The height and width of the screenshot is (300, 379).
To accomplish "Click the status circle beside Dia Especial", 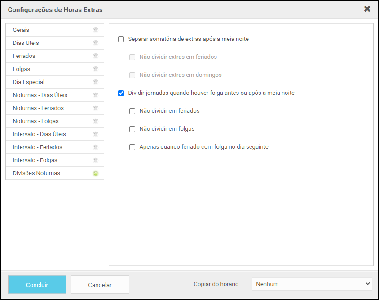I will [95, 82].
